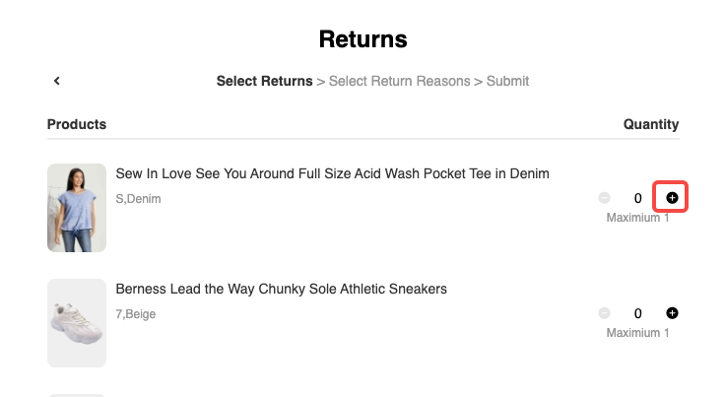The height and width of the screenshot is (397, 725).
Task: Jump to the Submit step
Action: click(506, 81)
